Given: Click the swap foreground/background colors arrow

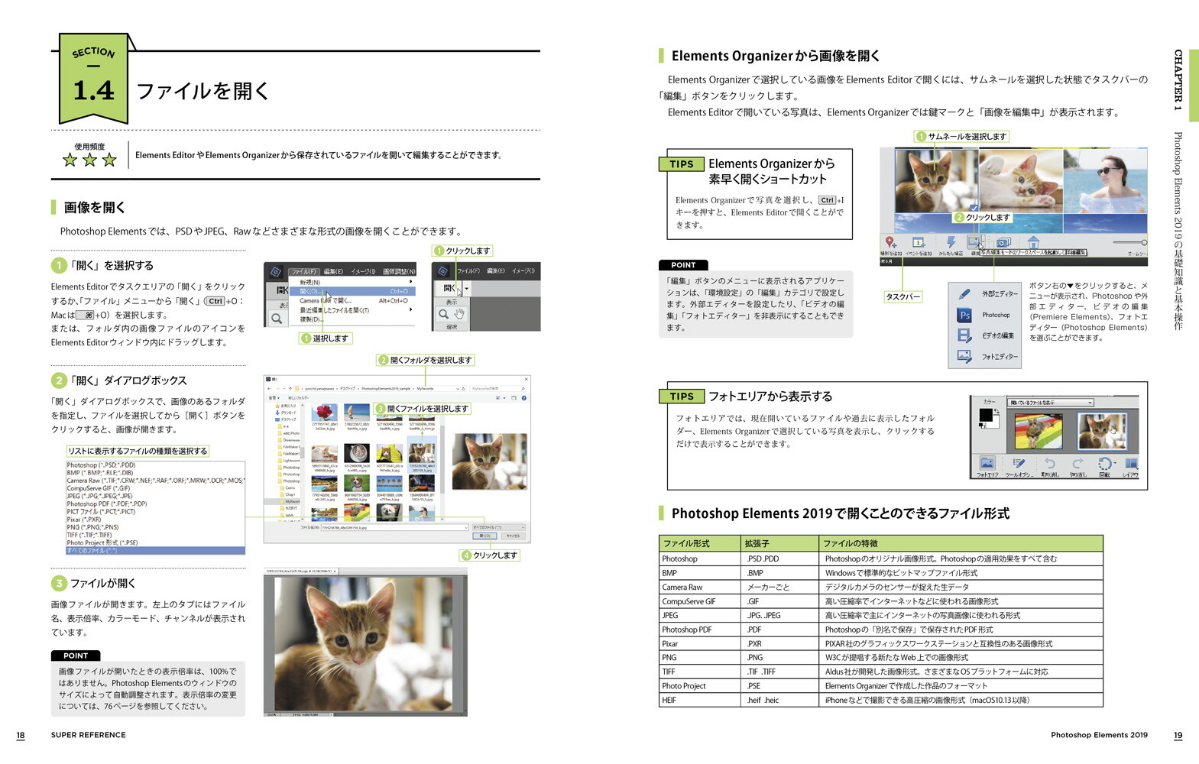Looking at the screenshot, I should click(996, 411).
